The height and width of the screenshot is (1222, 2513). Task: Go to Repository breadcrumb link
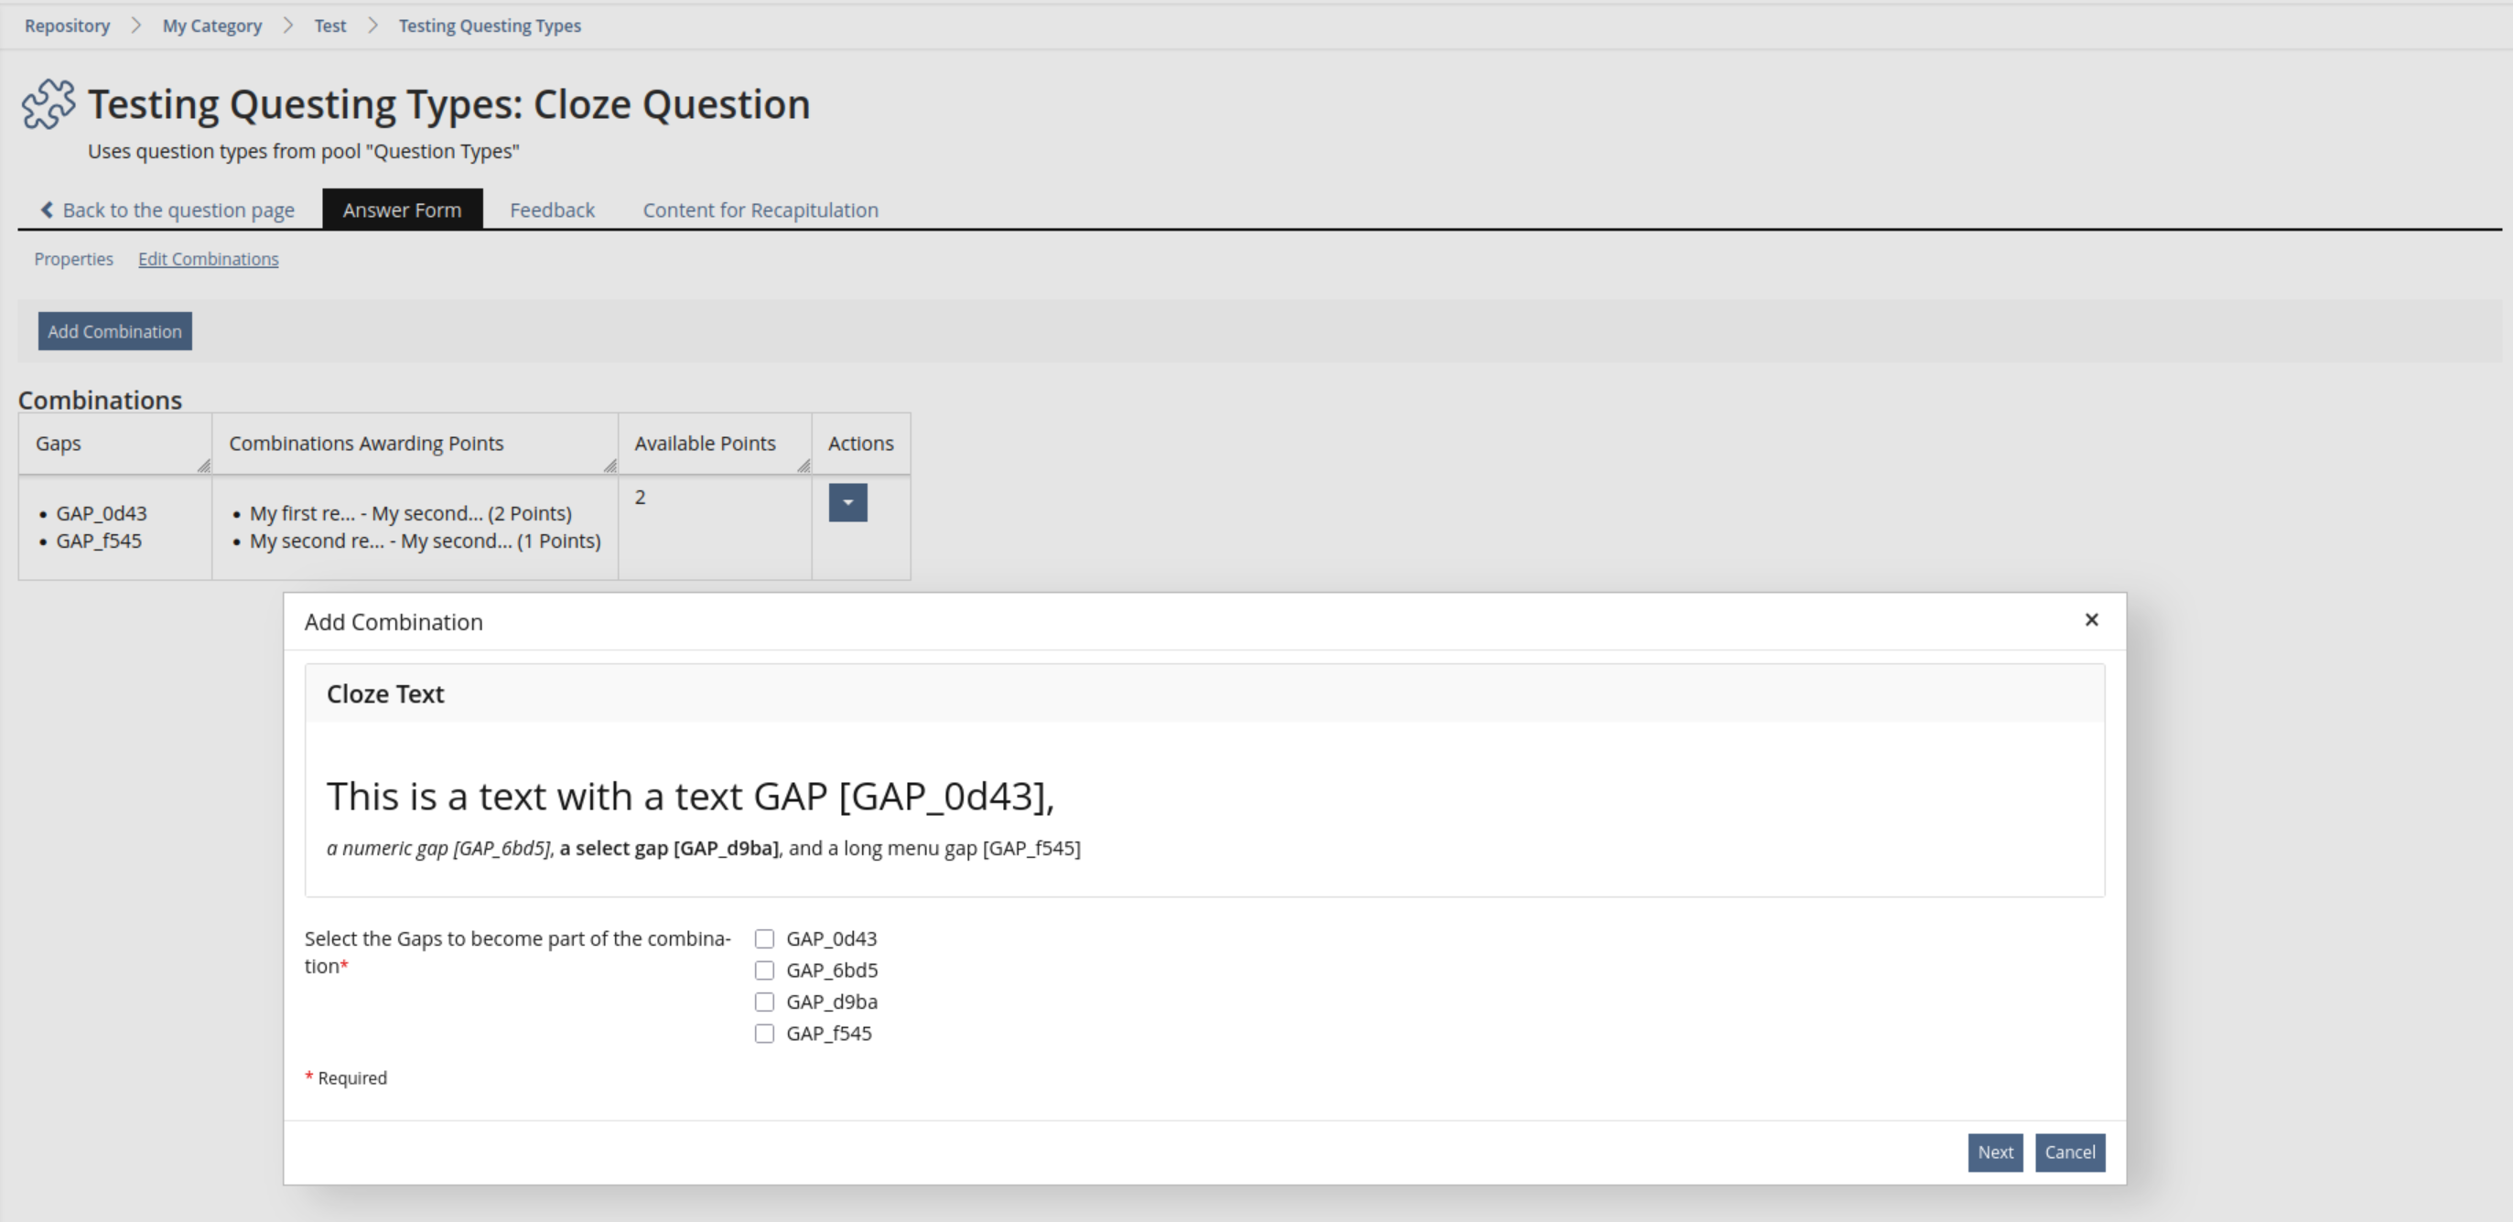coord(68,27)
